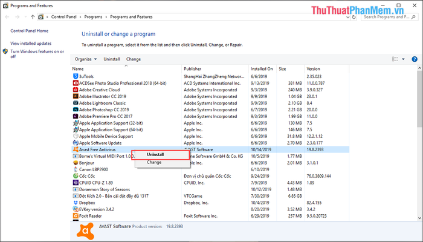Navigate to Programs breadcrumb
Viewport: 423px width, 242px height.
tap(93, 17)
